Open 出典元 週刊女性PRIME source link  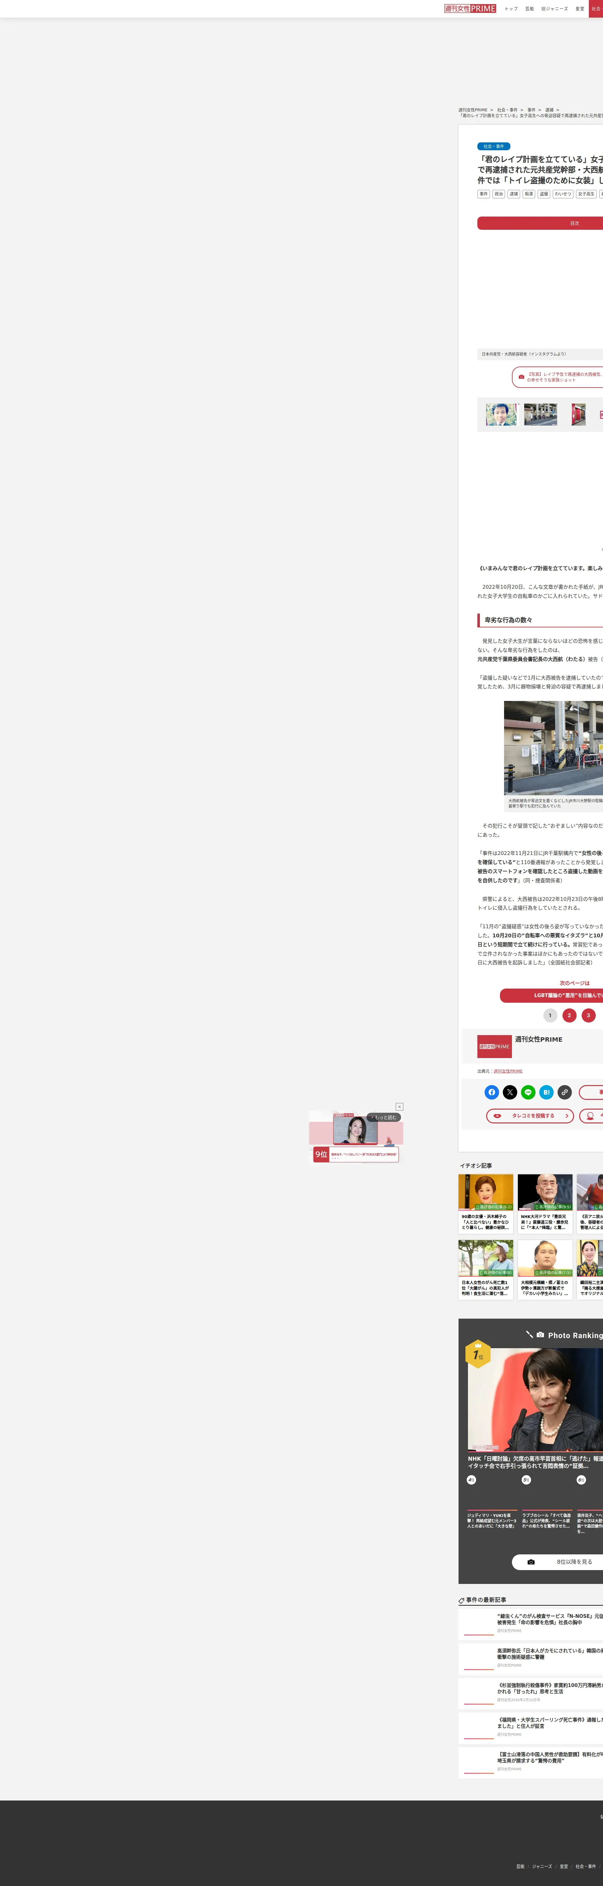pos(508,1071)
